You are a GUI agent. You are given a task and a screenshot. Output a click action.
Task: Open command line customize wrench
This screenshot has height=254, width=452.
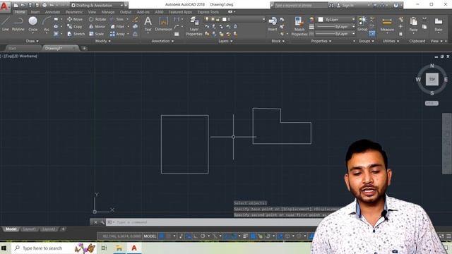coord(102,222)
